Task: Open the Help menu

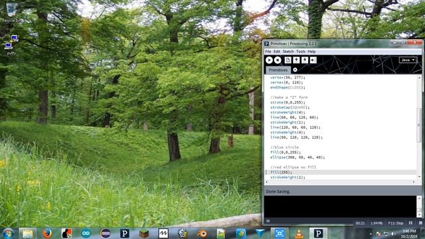Action: pos(311,52)
